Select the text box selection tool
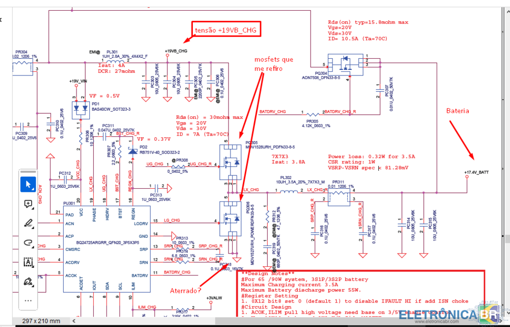Viewport: 510px width, 327px height. [x=28, y=262]
